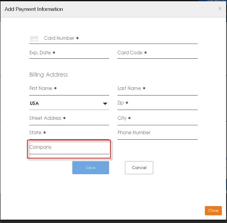Click the Add Payment Information title
This screenshot has width=227, height=223.
(x=34, y=9)
